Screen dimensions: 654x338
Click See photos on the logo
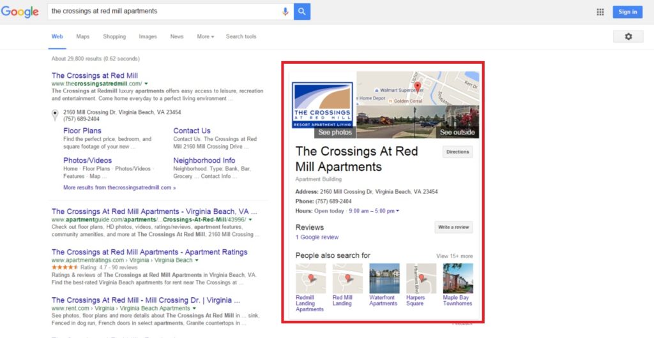[335, 133]
